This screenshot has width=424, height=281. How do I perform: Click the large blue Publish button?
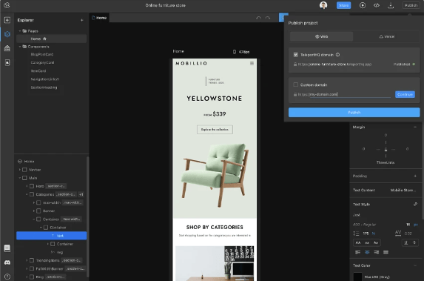(354, 112)
